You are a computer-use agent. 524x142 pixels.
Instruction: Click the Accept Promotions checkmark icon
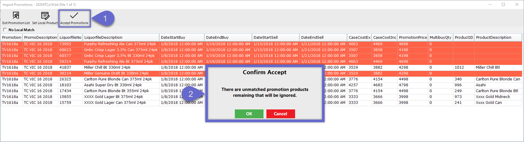[74, 15]
